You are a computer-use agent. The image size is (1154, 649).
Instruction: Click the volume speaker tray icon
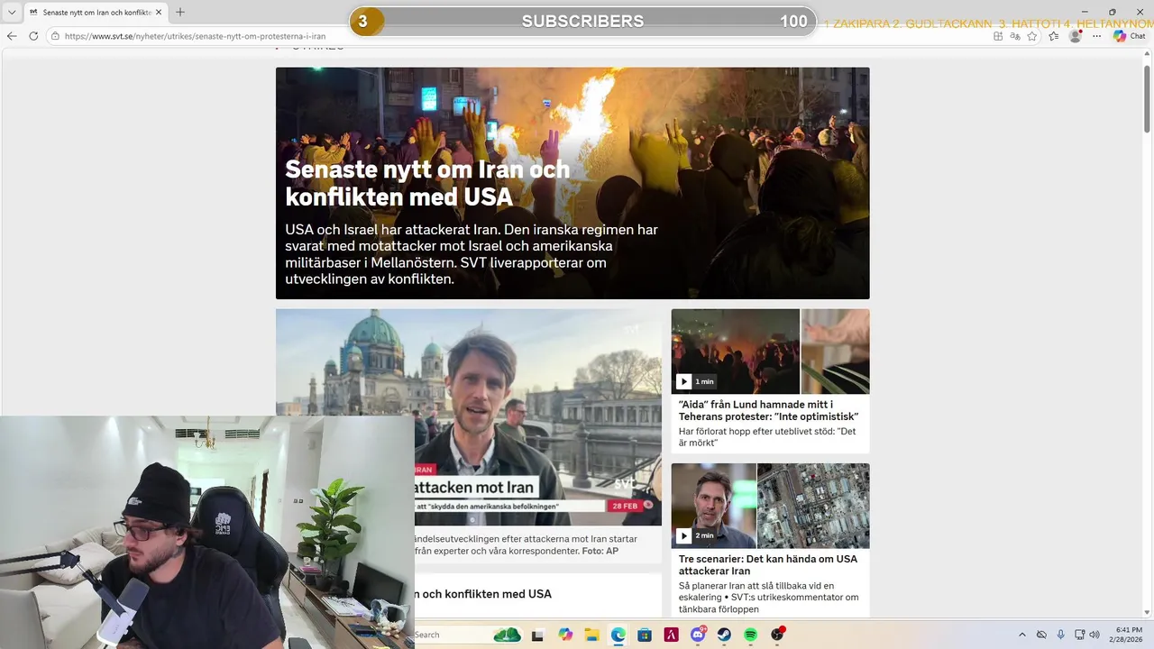(x=1094, y=635)
